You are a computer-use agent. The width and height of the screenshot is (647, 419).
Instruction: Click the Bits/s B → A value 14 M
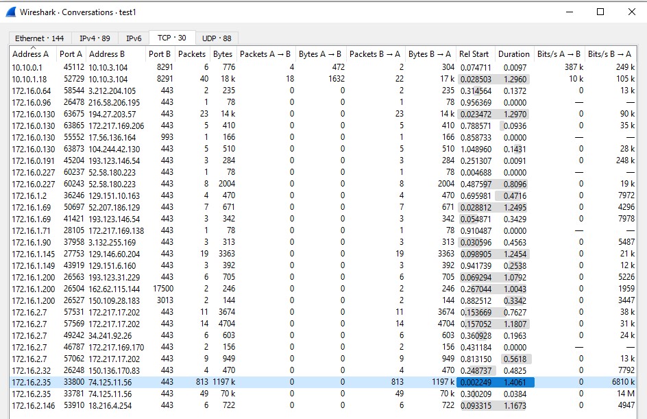click(626, 394)
